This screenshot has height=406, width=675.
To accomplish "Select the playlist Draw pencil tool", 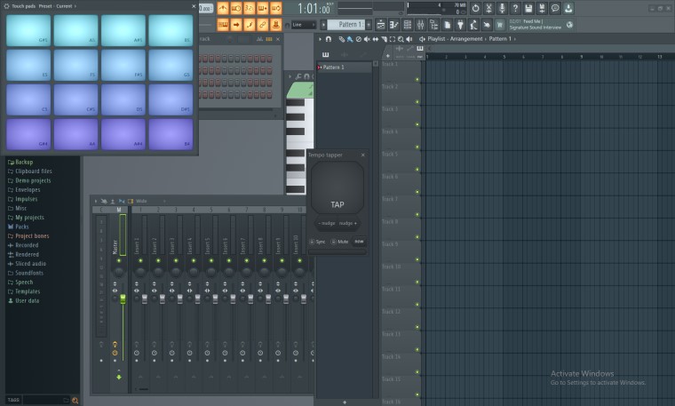I will [341, 39].
